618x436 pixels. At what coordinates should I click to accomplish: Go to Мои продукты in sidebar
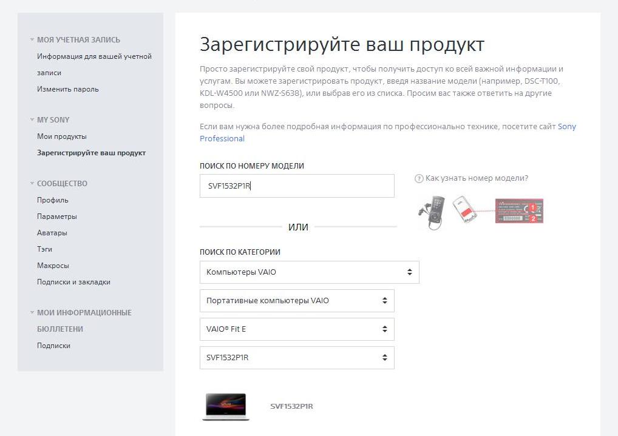click(62, 136)
